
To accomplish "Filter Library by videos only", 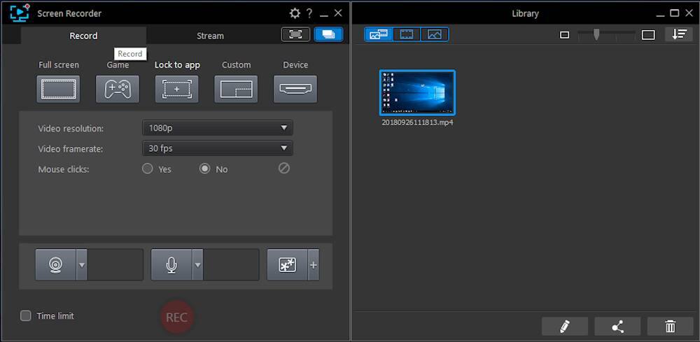I will pos(407,34).
